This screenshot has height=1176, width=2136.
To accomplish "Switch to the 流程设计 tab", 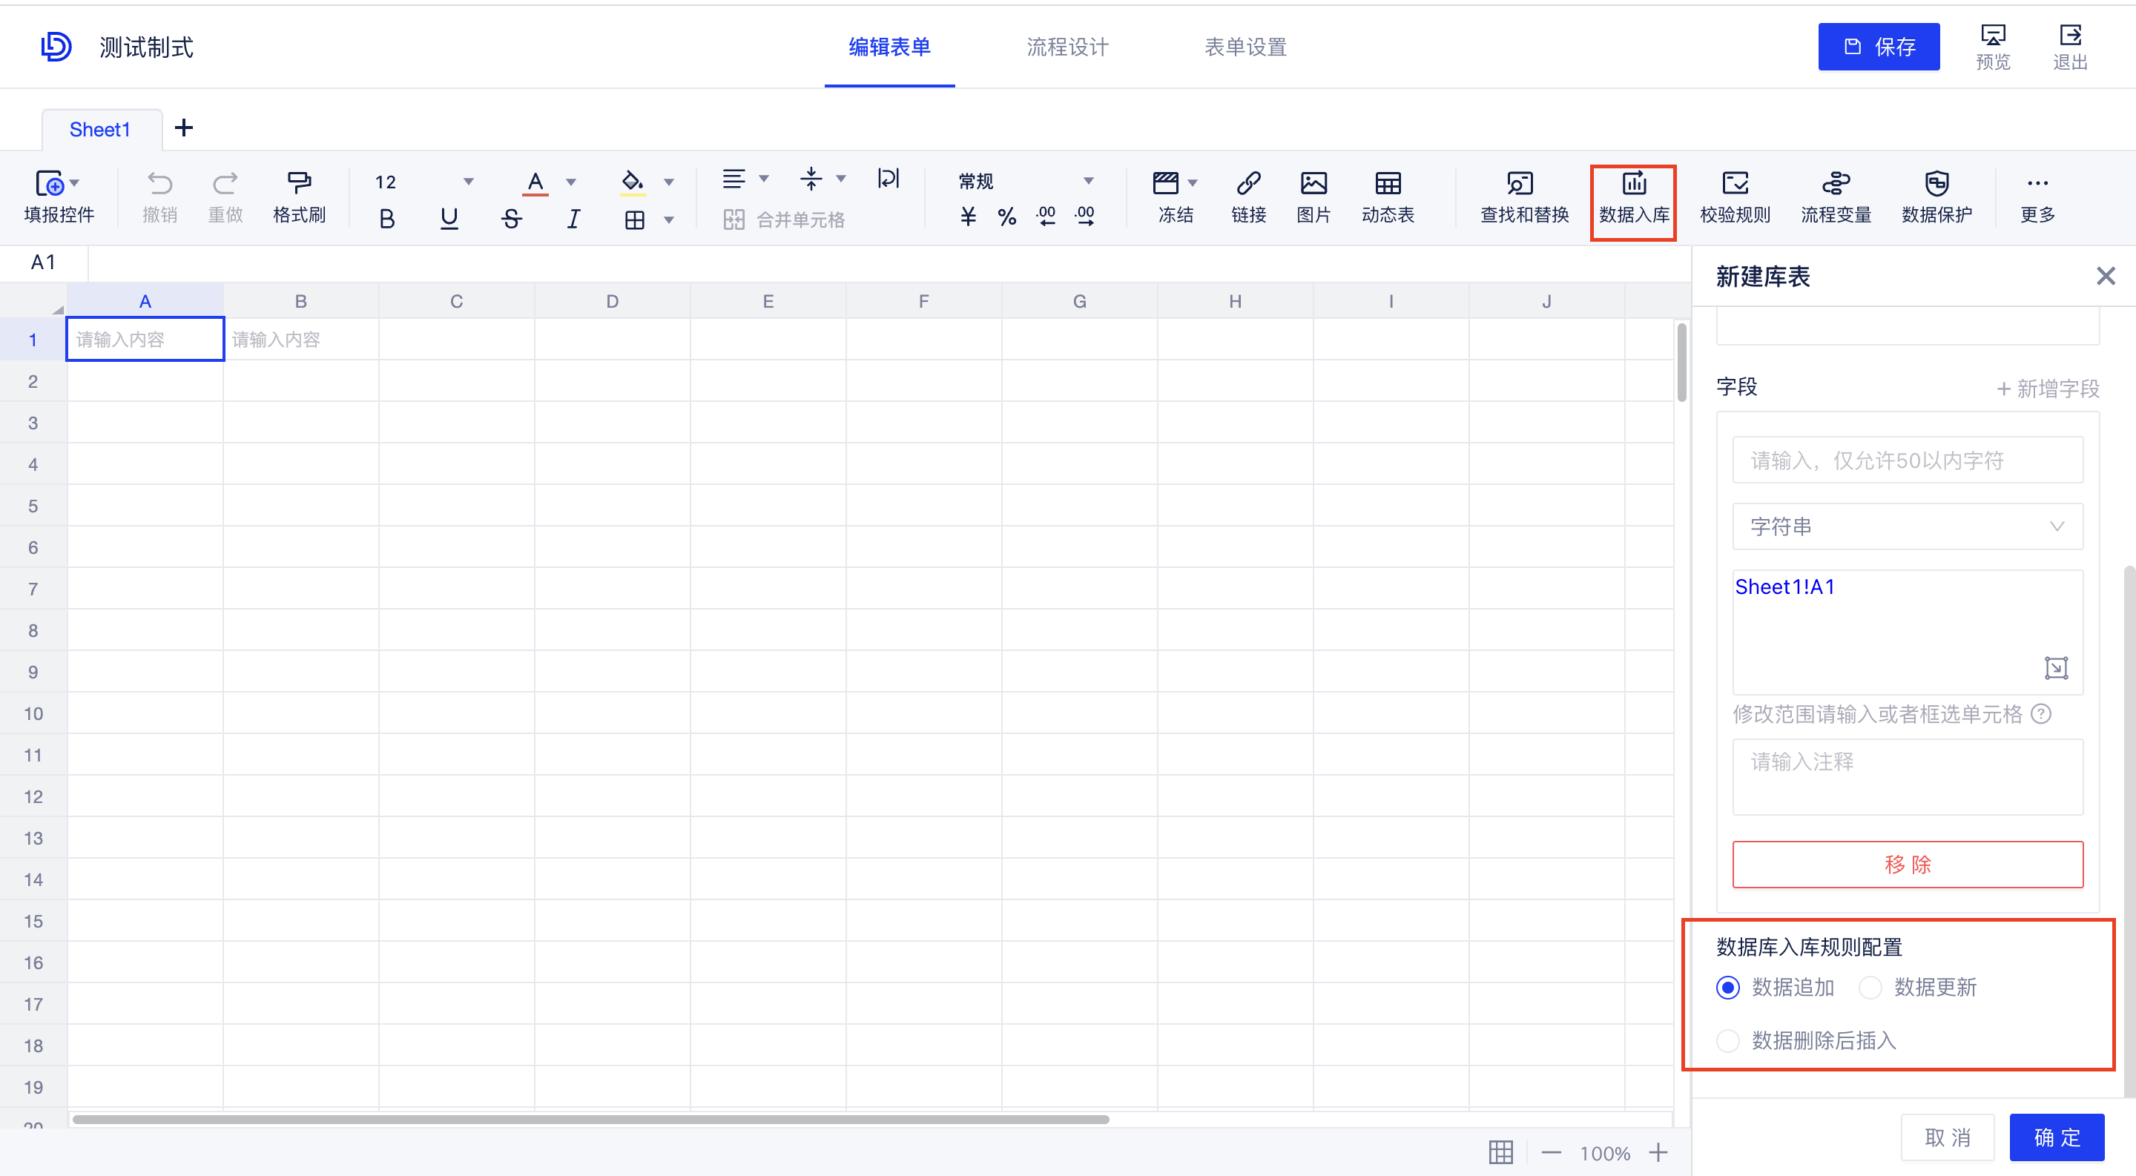I will (1068, 47).
